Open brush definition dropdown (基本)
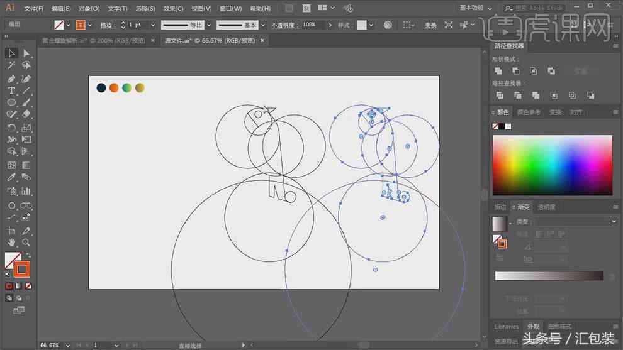This screenshot has height=350, width=623. pyautogui.click(x=262, y=25)
